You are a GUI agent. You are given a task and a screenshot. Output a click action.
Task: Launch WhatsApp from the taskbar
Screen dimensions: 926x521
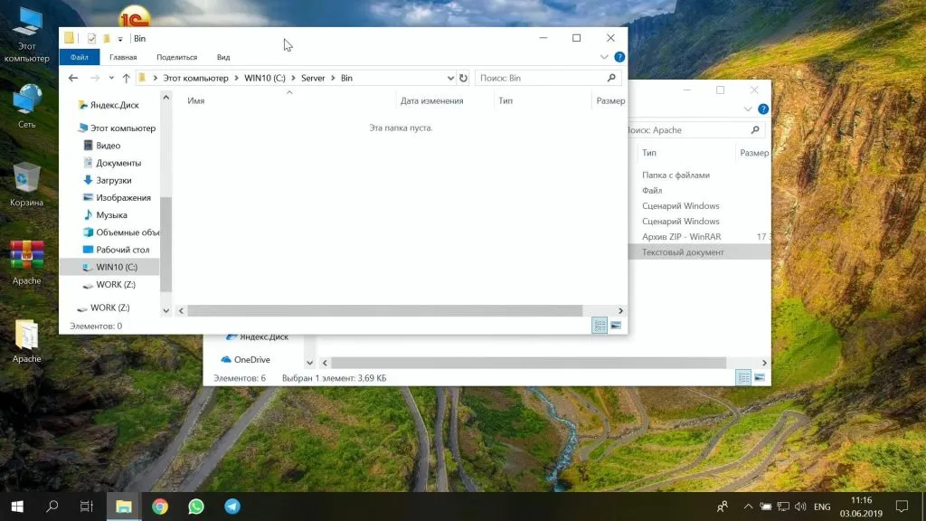pos(196,507)
